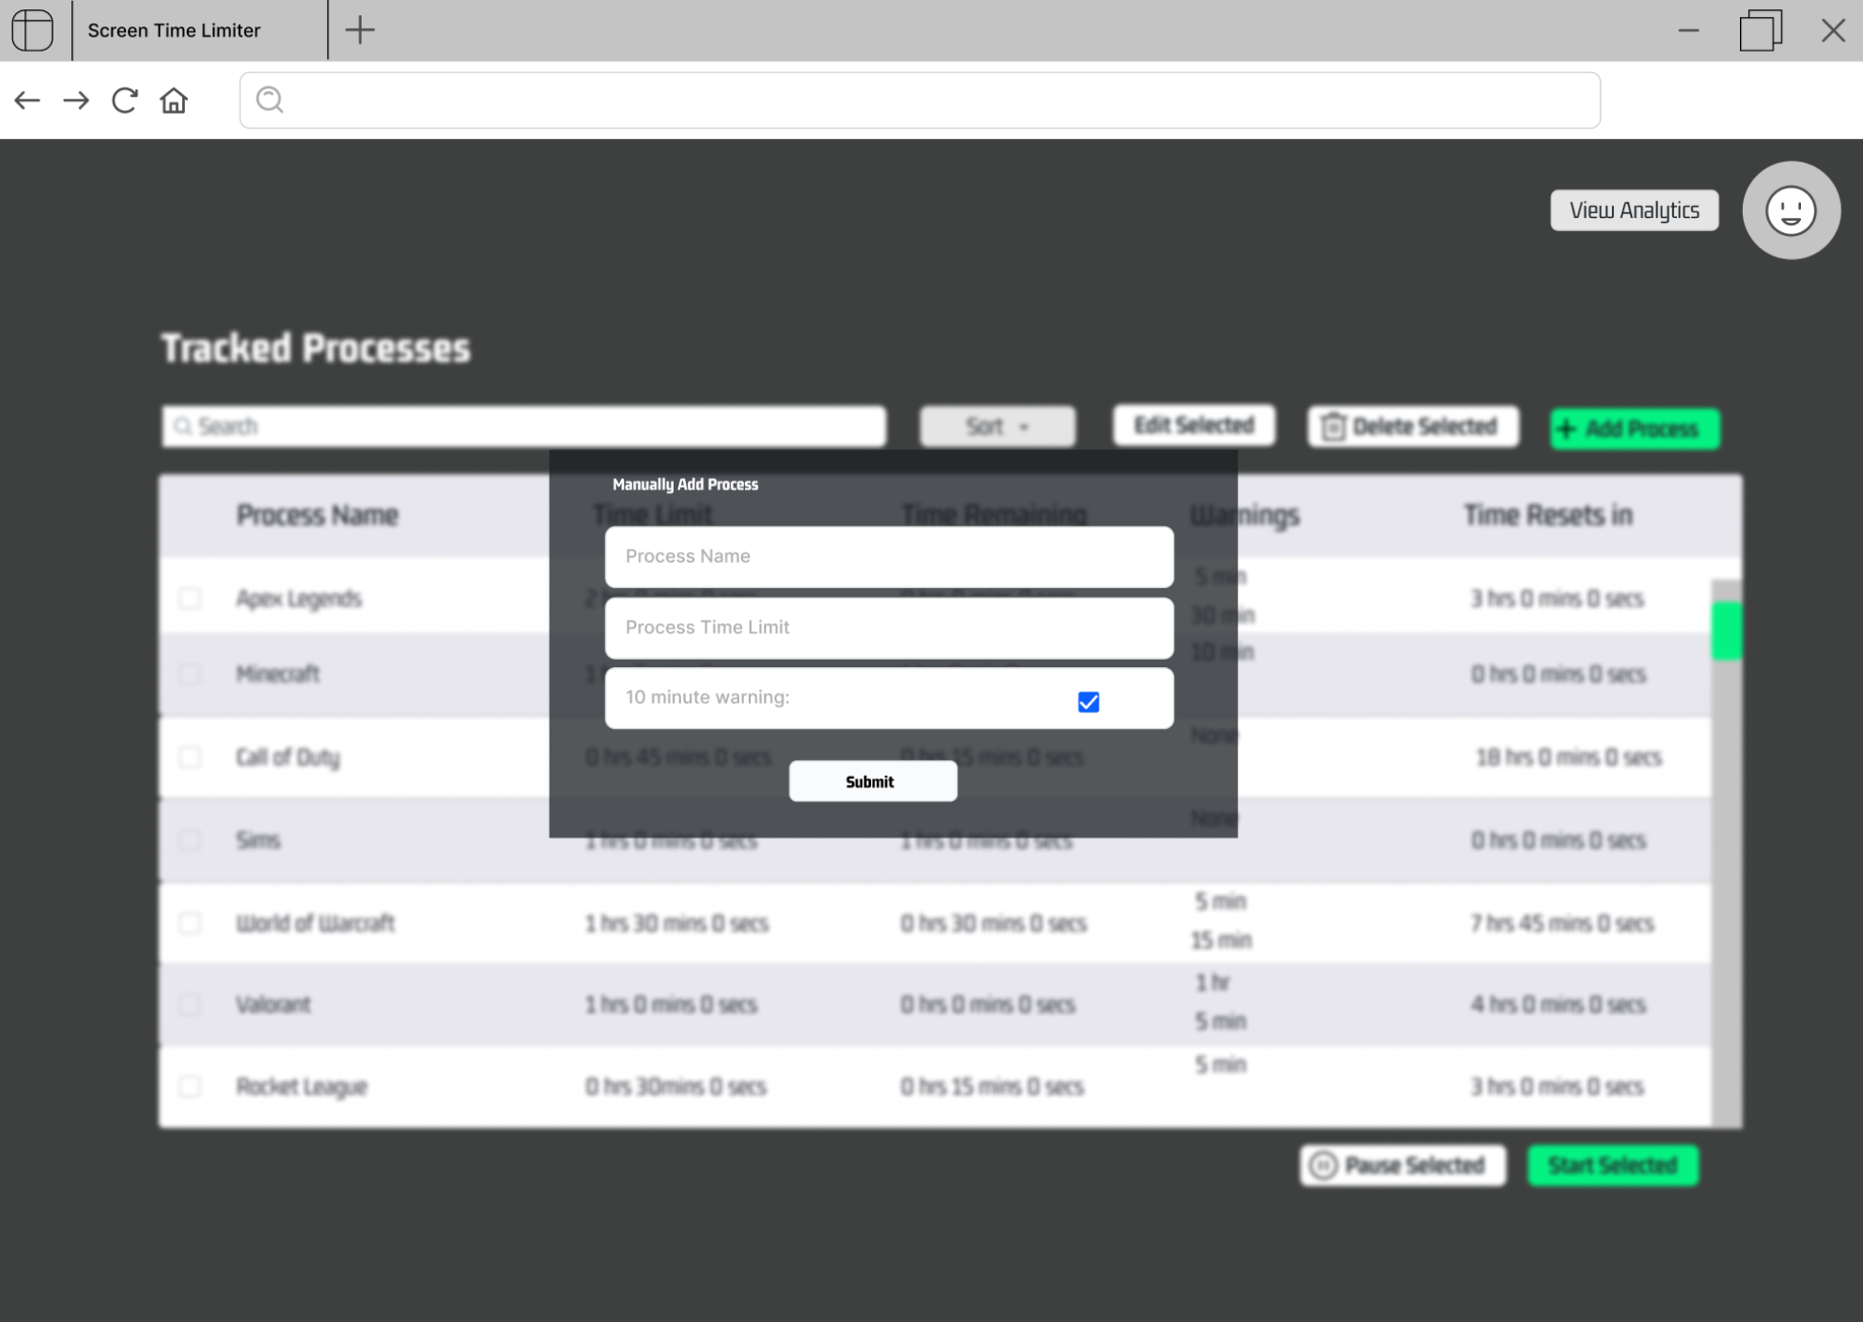Click the Call of Duty process name
The image size is (1863, 1322).
(288, 757)
